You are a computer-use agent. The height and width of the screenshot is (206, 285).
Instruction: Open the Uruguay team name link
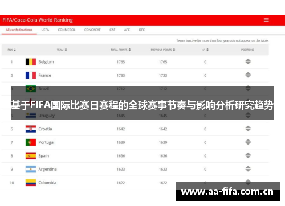coord(47,116)
